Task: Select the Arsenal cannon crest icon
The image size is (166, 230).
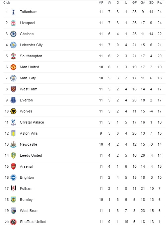Action: 13,166
